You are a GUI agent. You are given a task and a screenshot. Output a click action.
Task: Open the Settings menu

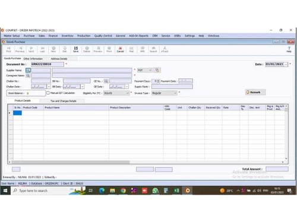click(x=189, y=36)
